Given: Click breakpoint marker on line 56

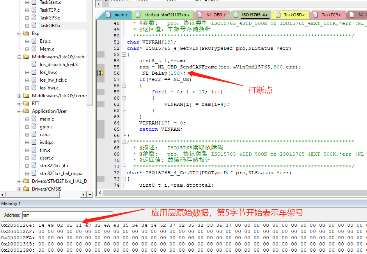Looking at the screenshot, I should click(x=100, y=73).
